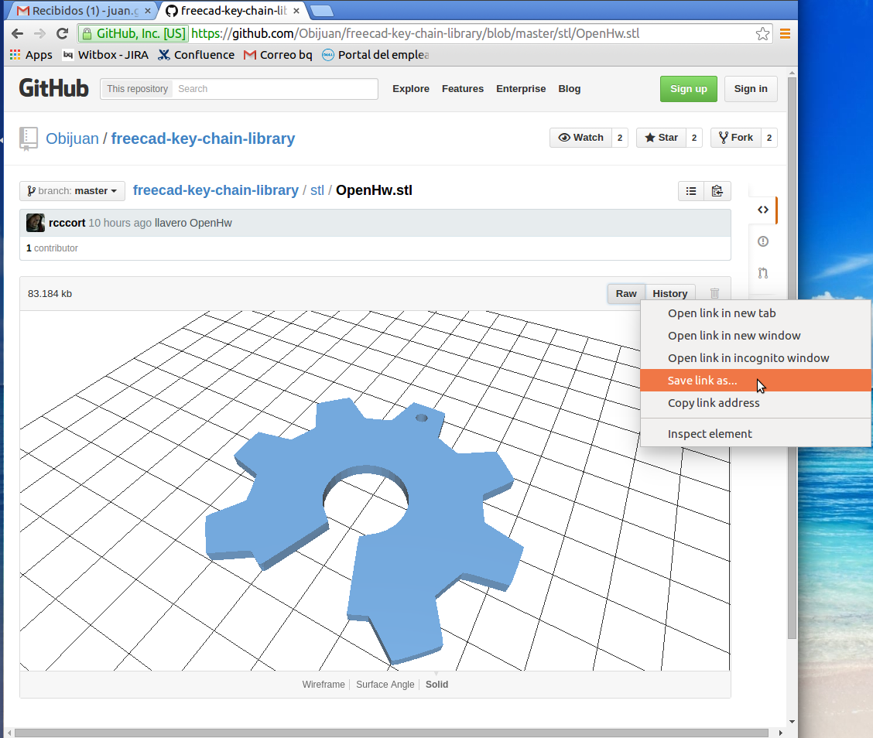Show the file list icon button
This screenshot has width=873, height=738.
(691, 191)
